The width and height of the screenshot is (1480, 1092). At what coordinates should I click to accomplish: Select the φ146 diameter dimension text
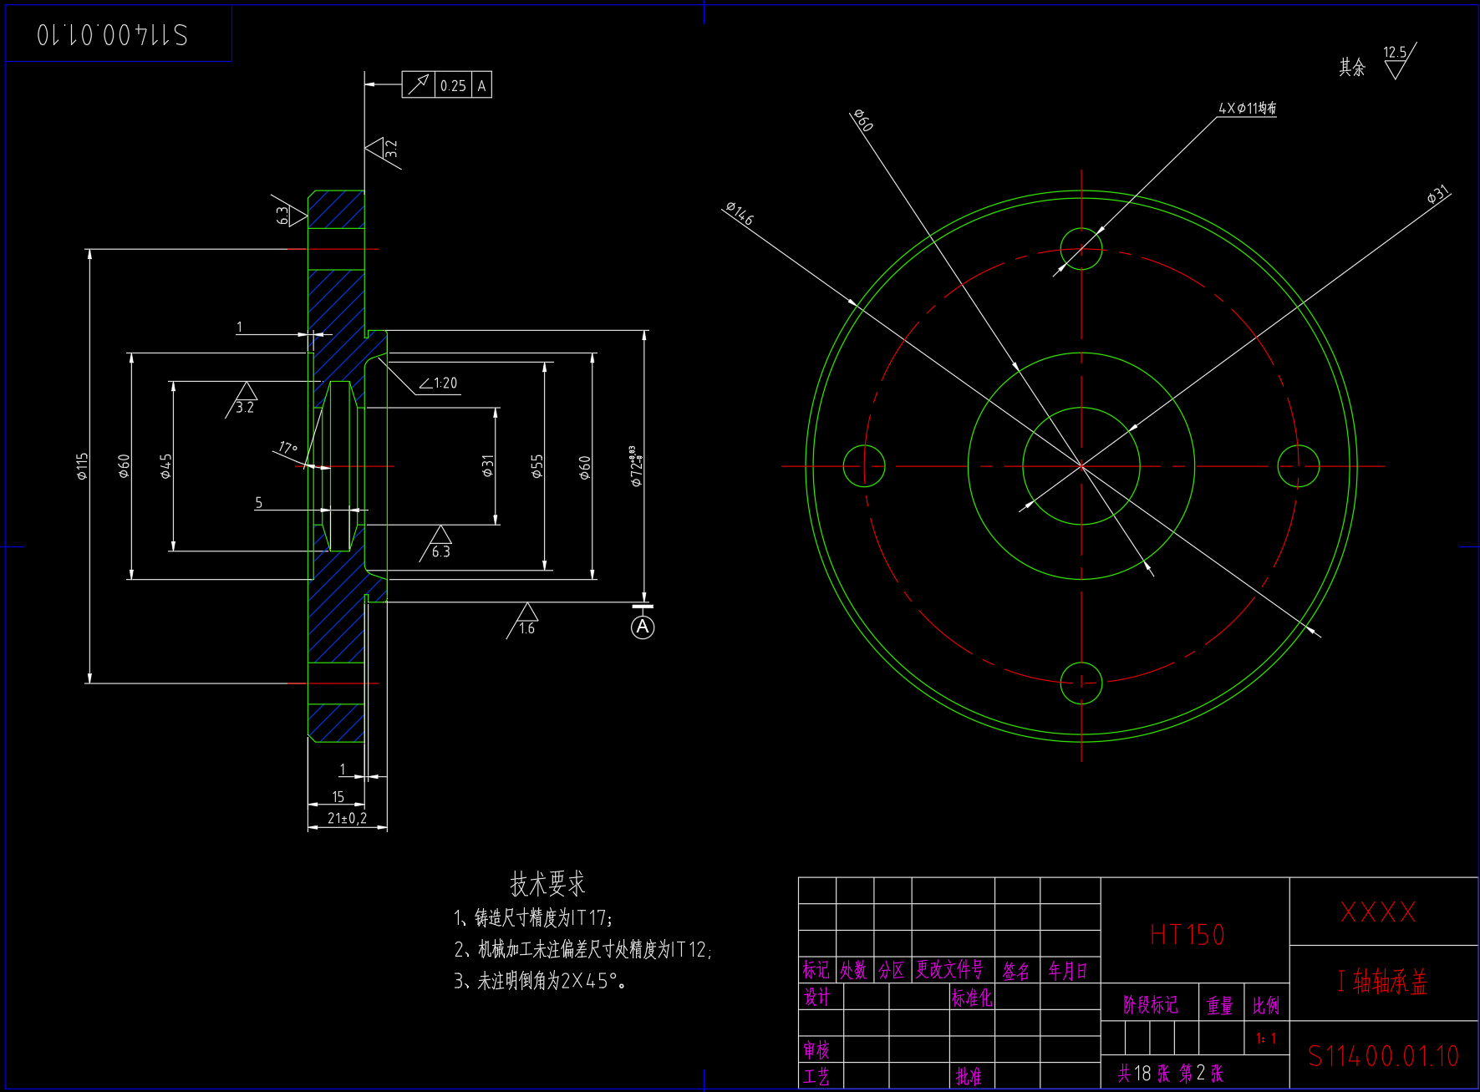[x=740, y=213]
